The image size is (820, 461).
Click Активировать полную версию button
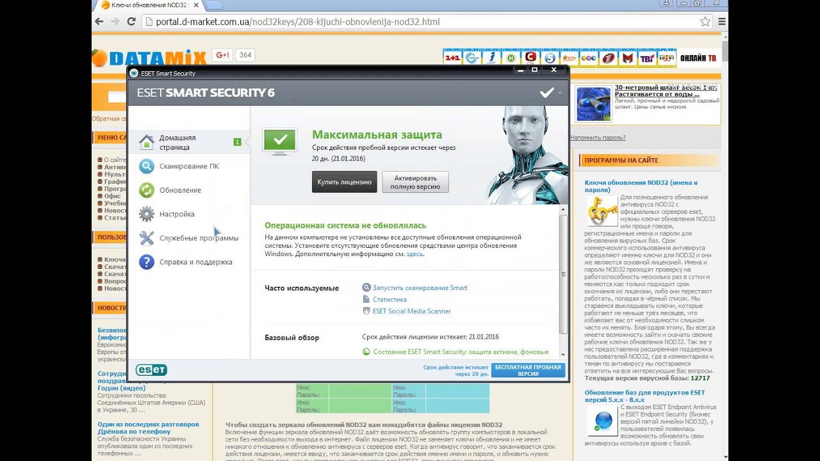click(x=415, y=182)
